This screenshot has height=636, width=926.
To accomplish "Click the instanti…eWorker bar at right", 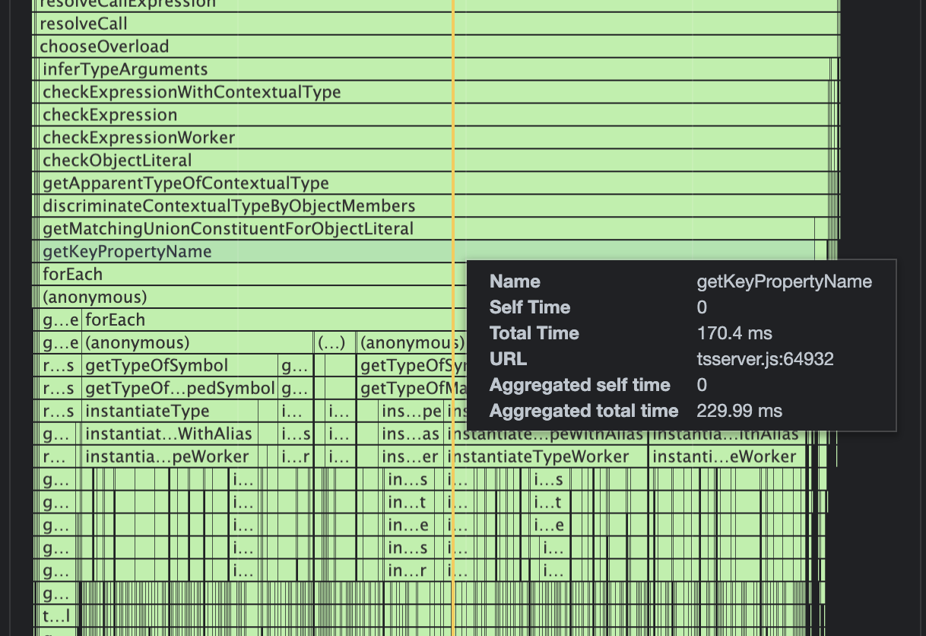I will [x=725, y=457].
